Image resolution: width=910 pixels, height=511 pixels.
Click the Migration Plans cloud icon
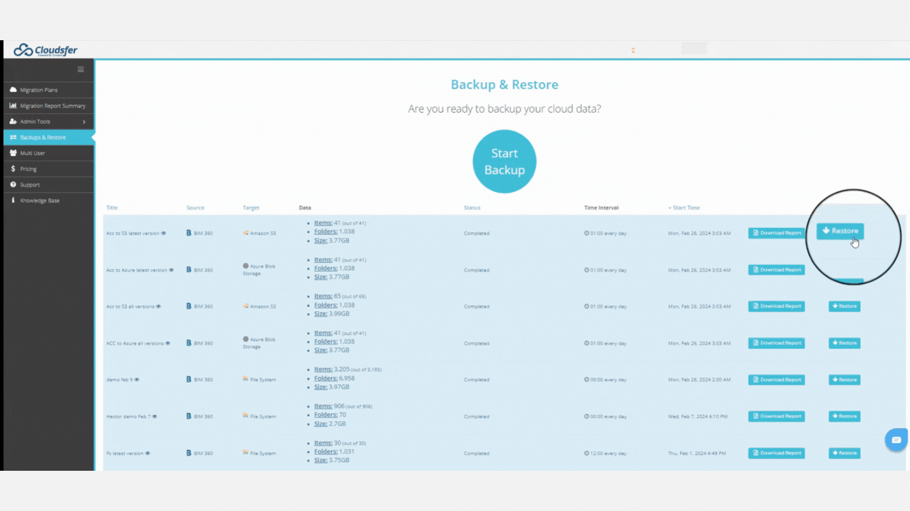coord(13,90)
